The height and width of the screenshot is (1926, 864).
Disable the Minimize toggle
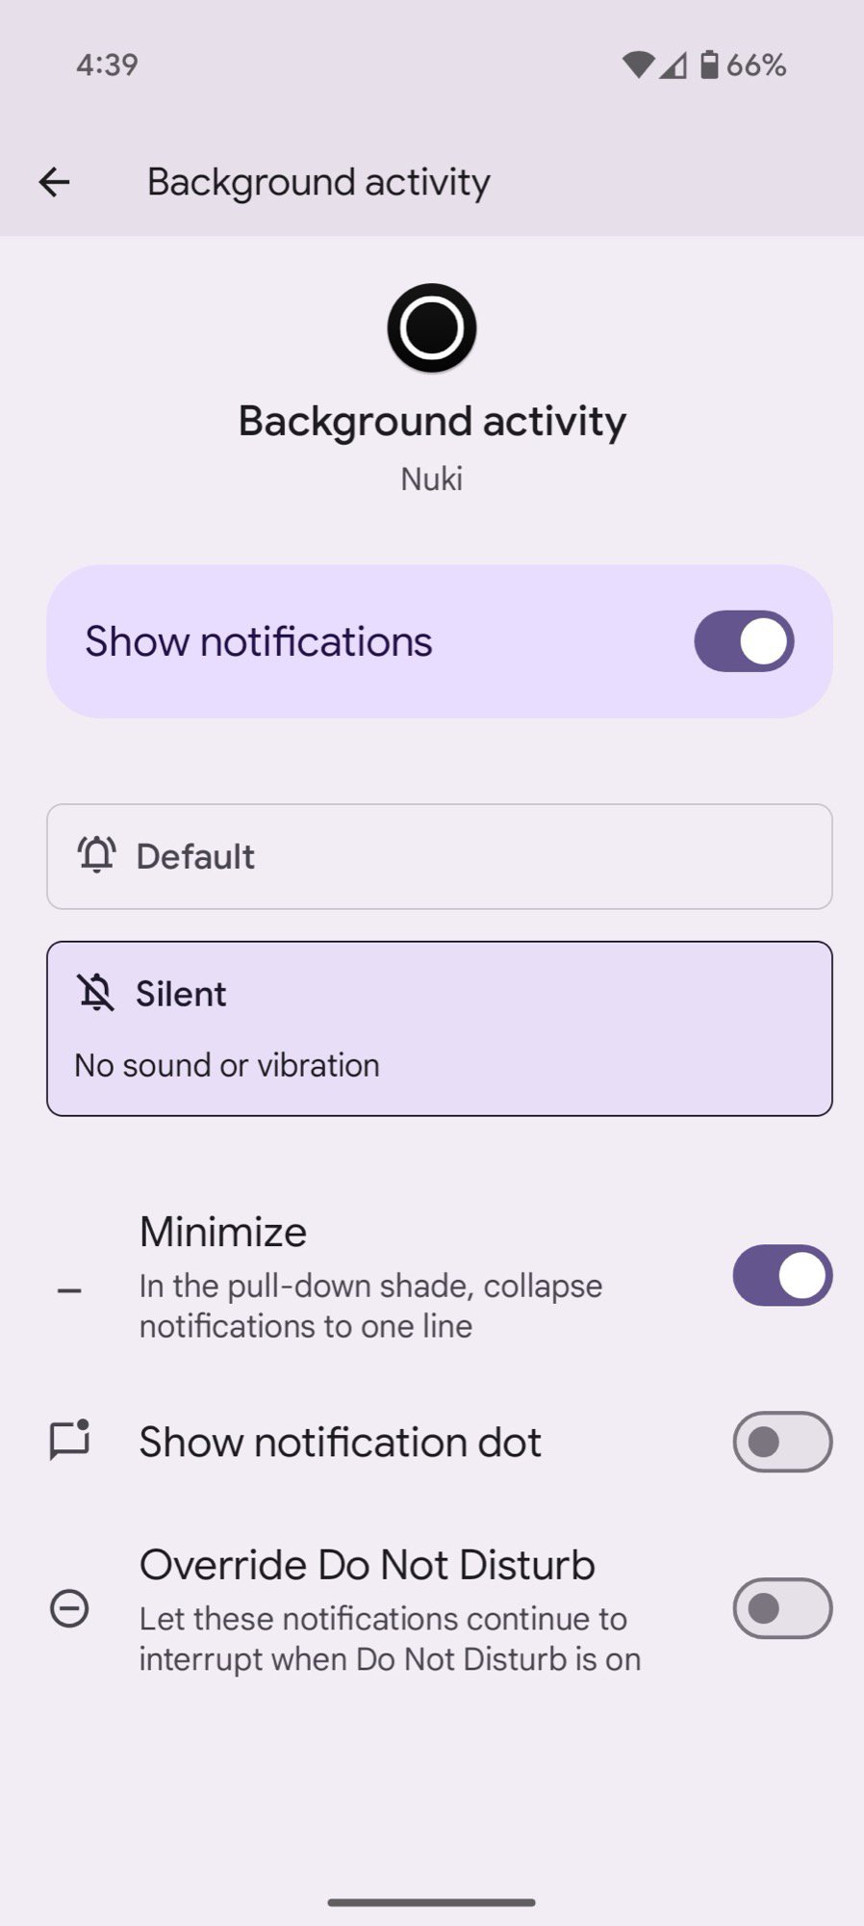point(782,1276)
